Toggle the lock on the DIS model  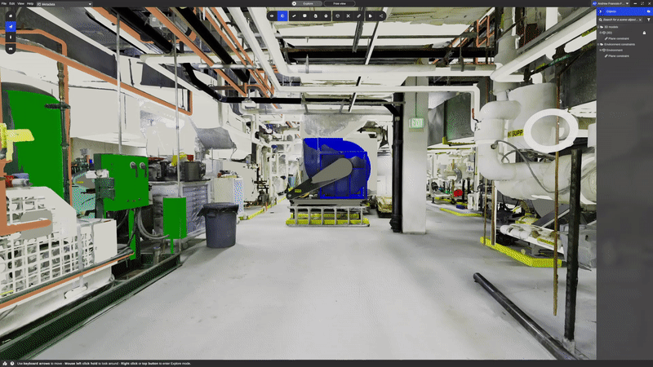click(x=646, y=33)
